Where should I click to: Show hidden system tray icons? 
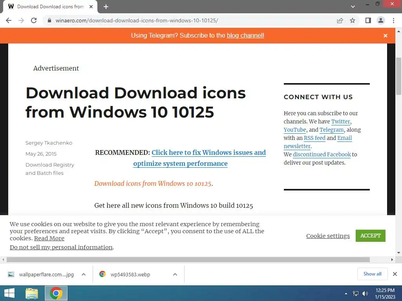(346, 294)
